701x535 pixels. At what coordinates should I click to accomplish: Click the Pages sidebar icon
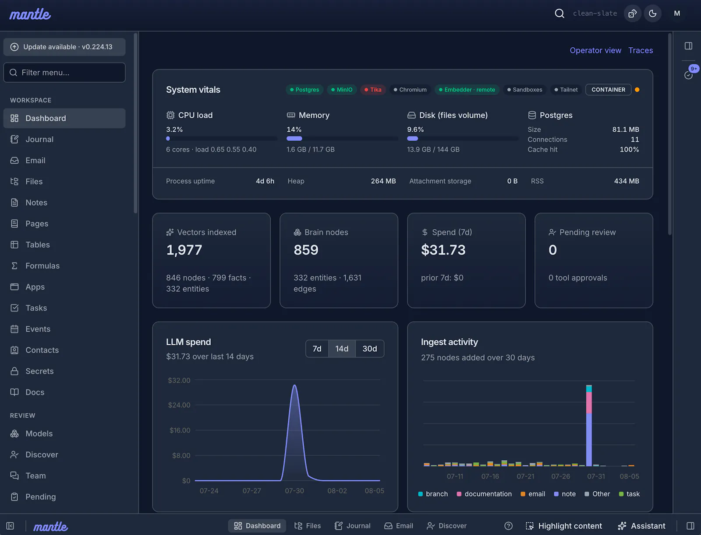tap(14, 224)
